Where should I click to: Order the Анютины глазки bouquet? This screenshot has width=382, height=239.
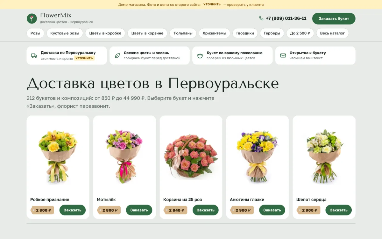[x=272, y=210]
